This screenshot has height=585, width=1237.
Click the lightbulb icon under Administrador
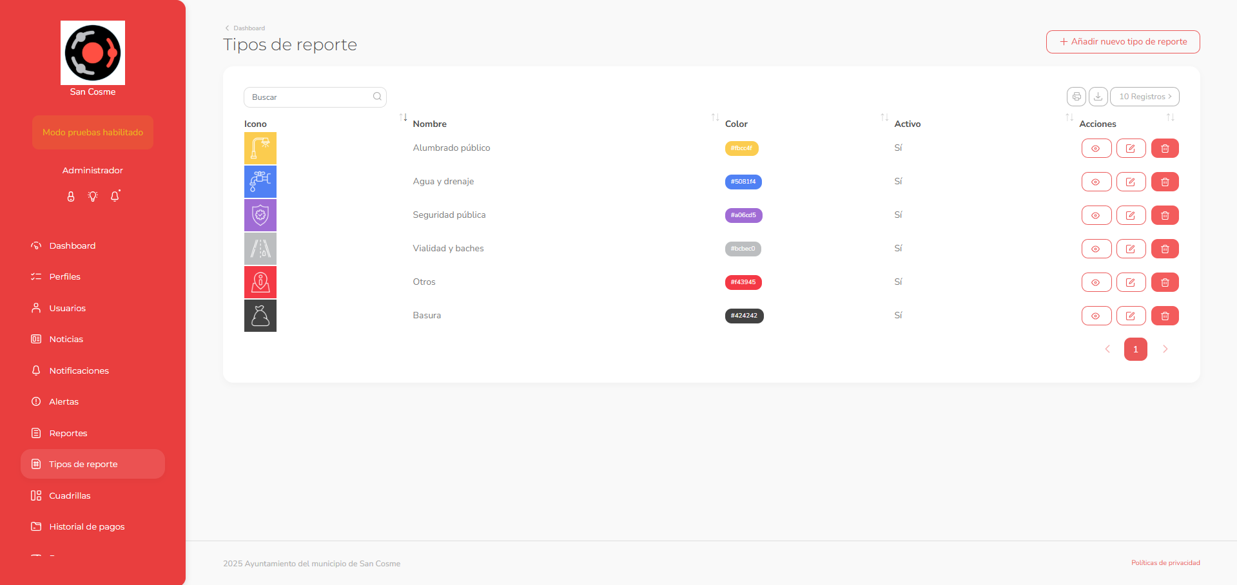tap(93, 197)
